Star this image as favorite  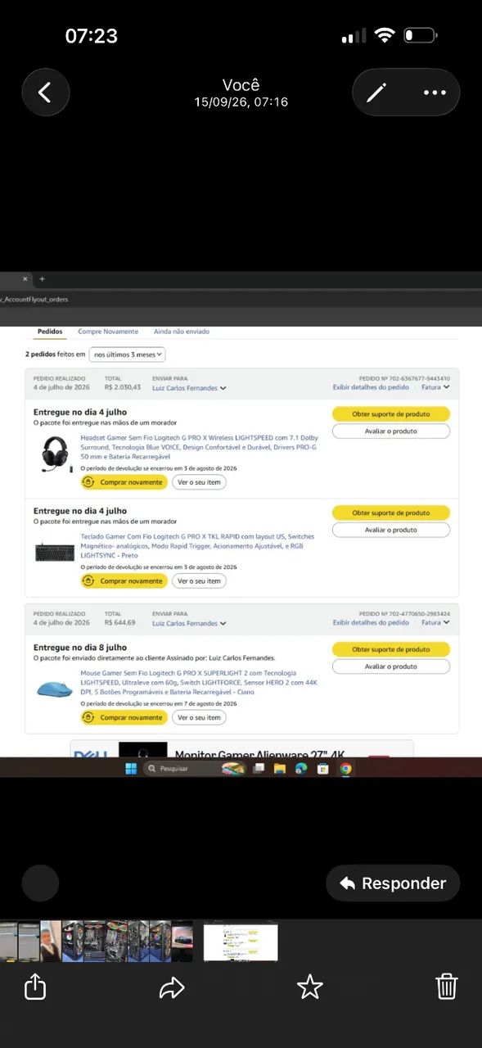point(309,987)
